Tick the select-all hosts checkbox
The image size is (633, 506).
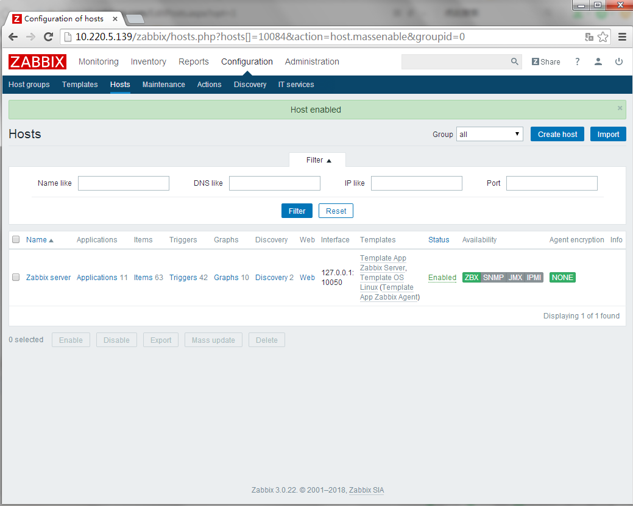16,239
